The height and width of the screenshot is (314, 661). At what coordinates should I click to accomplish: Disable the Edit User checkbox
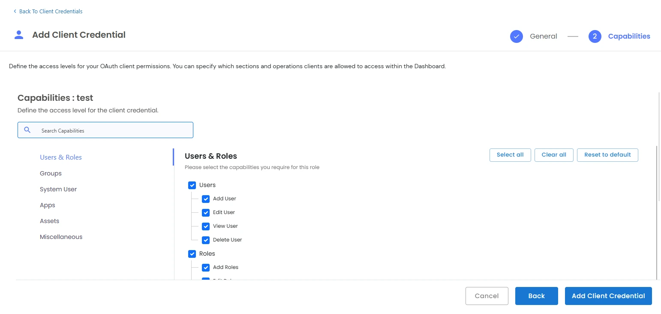pos(206,212)
